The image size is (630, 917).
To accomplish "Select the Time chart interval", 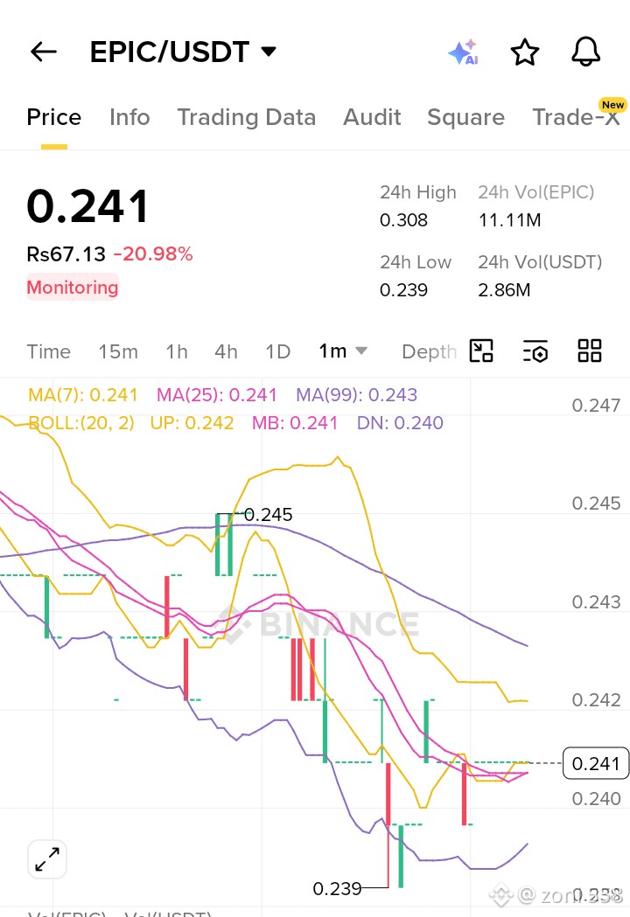I will tap(49, 351).
